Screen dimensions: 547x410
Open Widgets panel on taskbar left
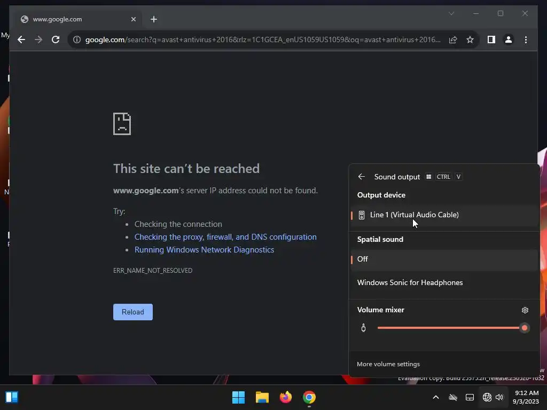pos(12,397)
